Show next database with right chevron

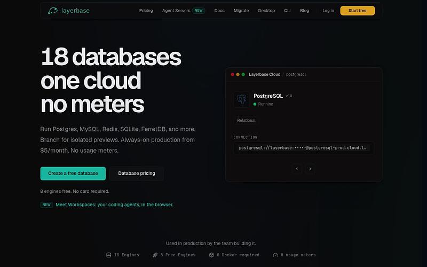coord(310,169)
